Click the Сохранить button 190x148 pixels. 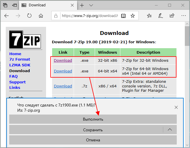click(x=86, y=130)
